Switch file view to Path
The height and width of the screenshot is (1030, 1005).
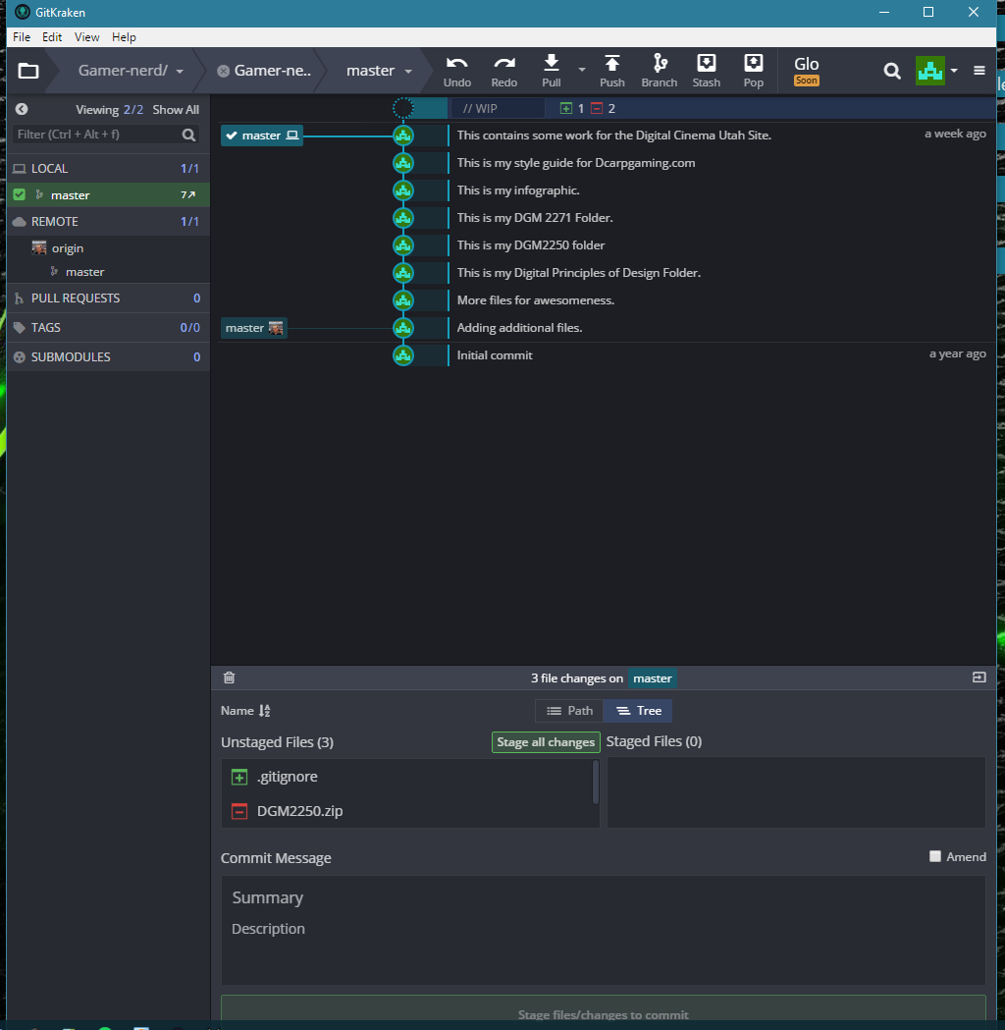click(x=570, y=711)
